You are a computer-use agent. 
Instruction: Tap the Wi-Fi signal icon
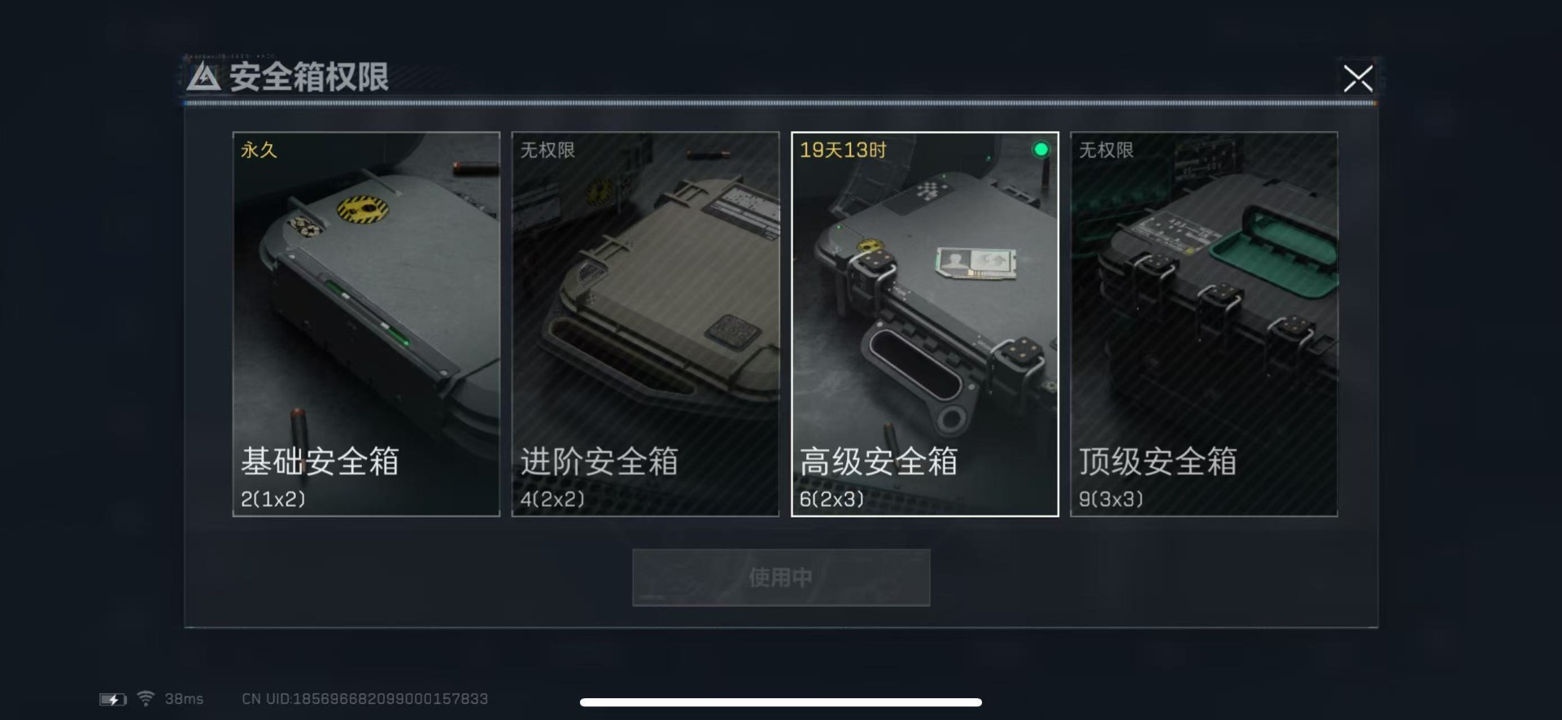click(x=146, y=698)
